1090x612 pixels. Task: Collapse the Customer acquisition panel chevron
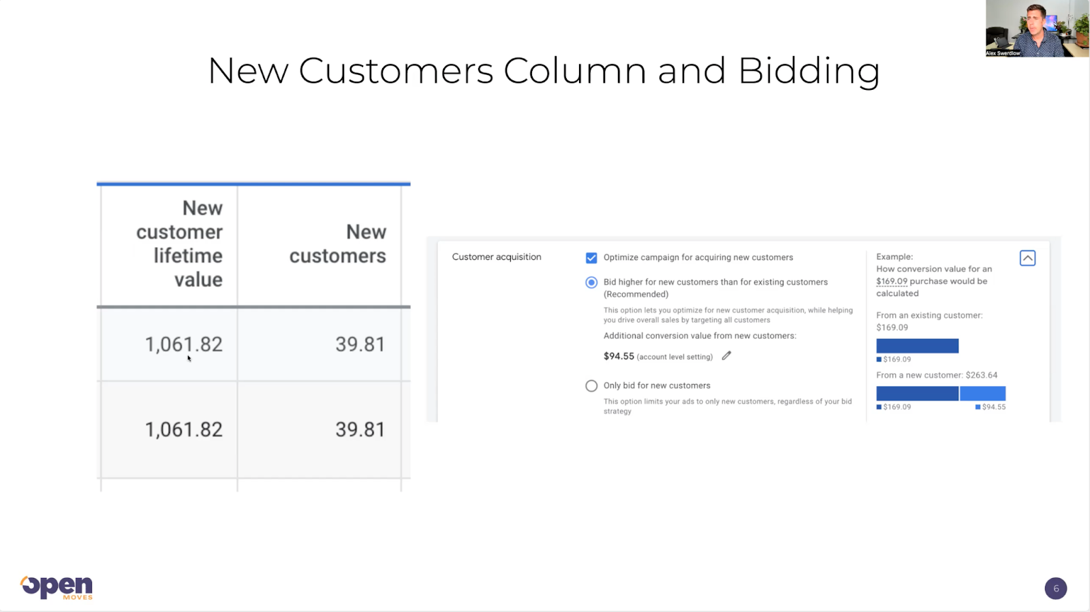pos(1027,258)
